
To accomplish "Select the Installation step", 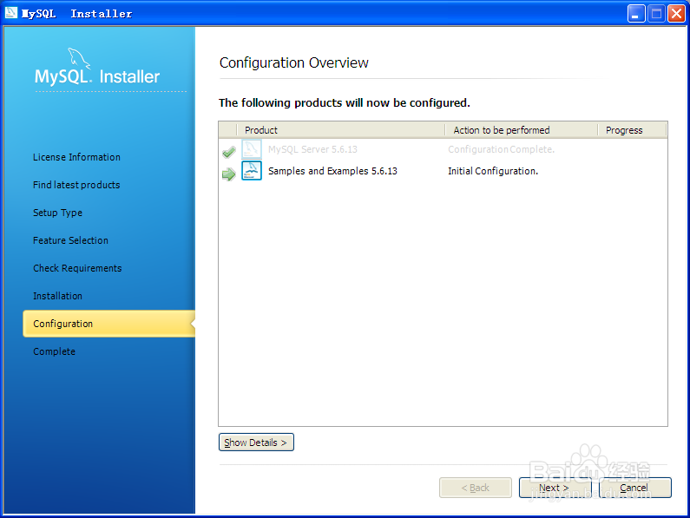I will coord(57,296).
